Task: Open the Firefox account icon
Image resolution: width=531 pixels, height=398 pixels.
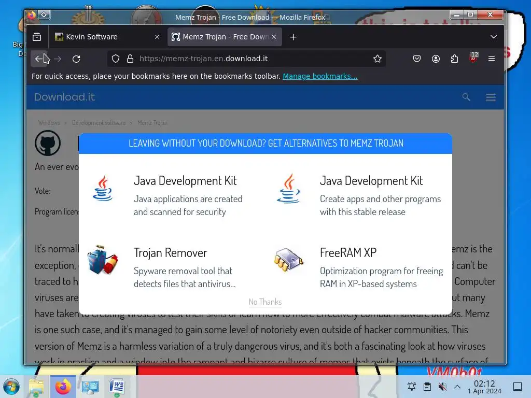Action: (436, 59)
